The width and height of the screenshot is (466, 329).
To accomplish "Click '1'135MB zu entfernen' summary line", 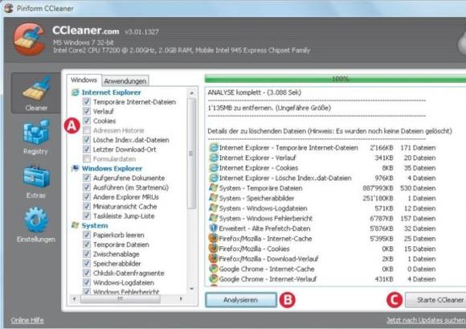I will (x=269, y=108).
